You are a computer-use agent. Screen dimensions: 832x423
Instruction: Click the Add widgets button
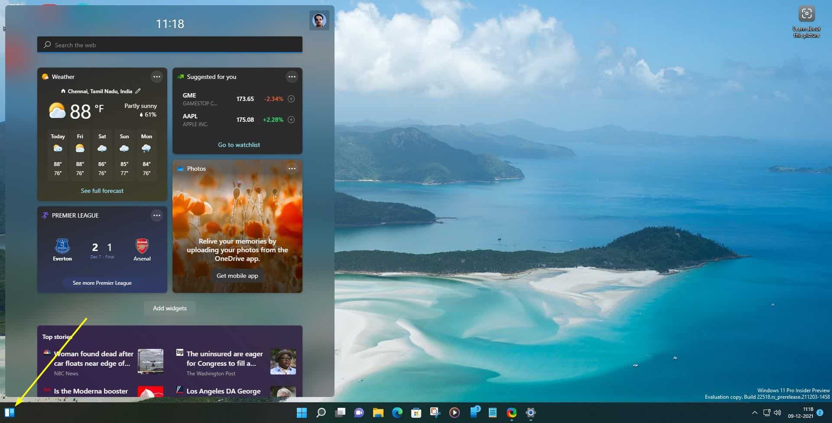tap(169, 308)
